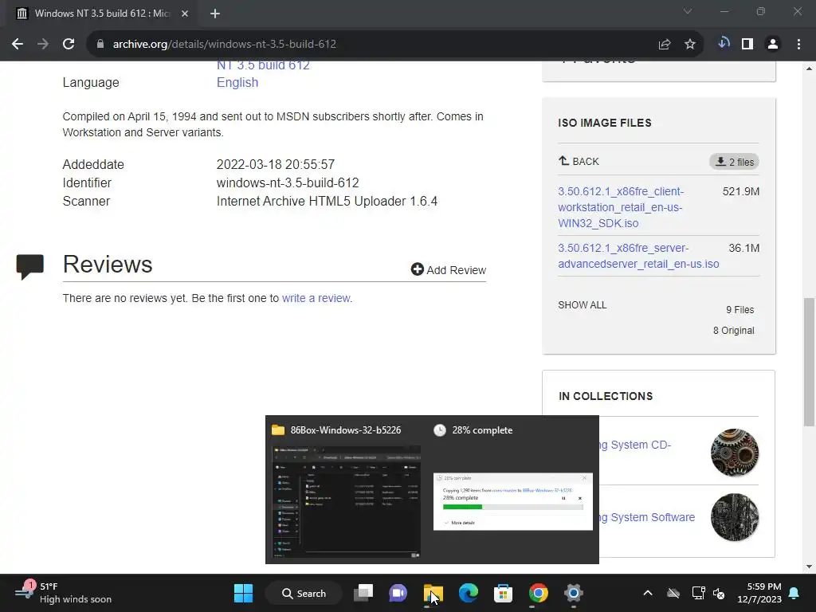Open Chrome profile avatar
The height and width of the screenshot is (612, 816).
(x=773, y=45)
